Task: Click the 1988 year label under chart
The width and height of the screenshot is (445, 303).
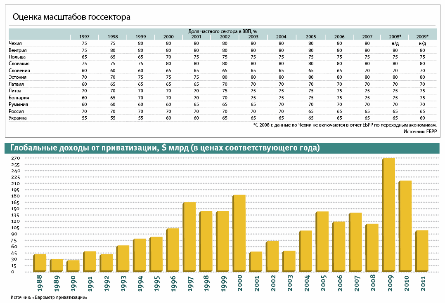Action: click(40, 284)
